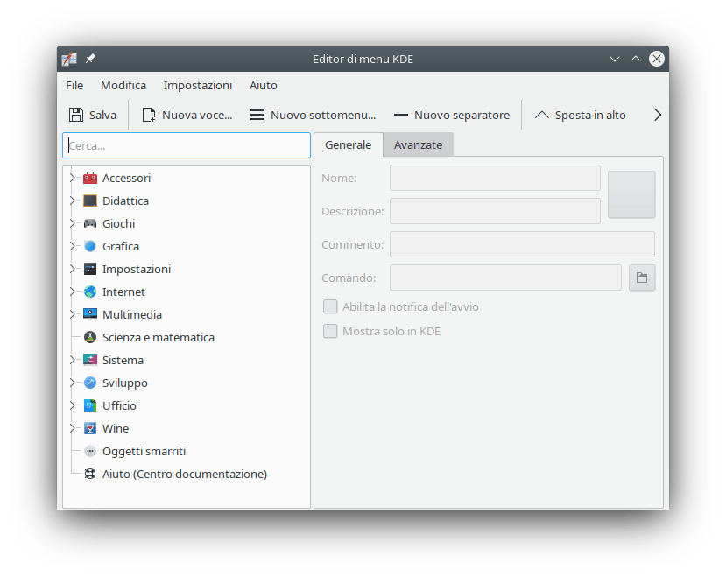Click the large icon chooser button
This screenshot has height=577, width=726.
click(631, 194)
